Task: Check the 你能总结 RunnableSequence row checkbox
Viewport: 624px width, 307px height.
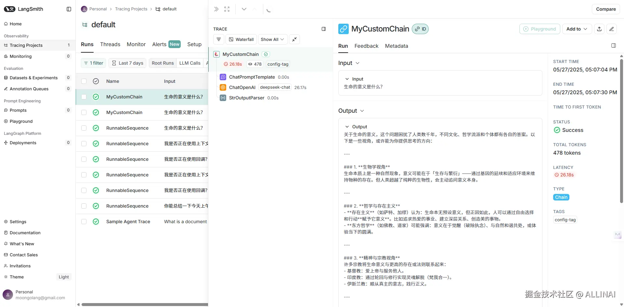Action: coord(84,206)
